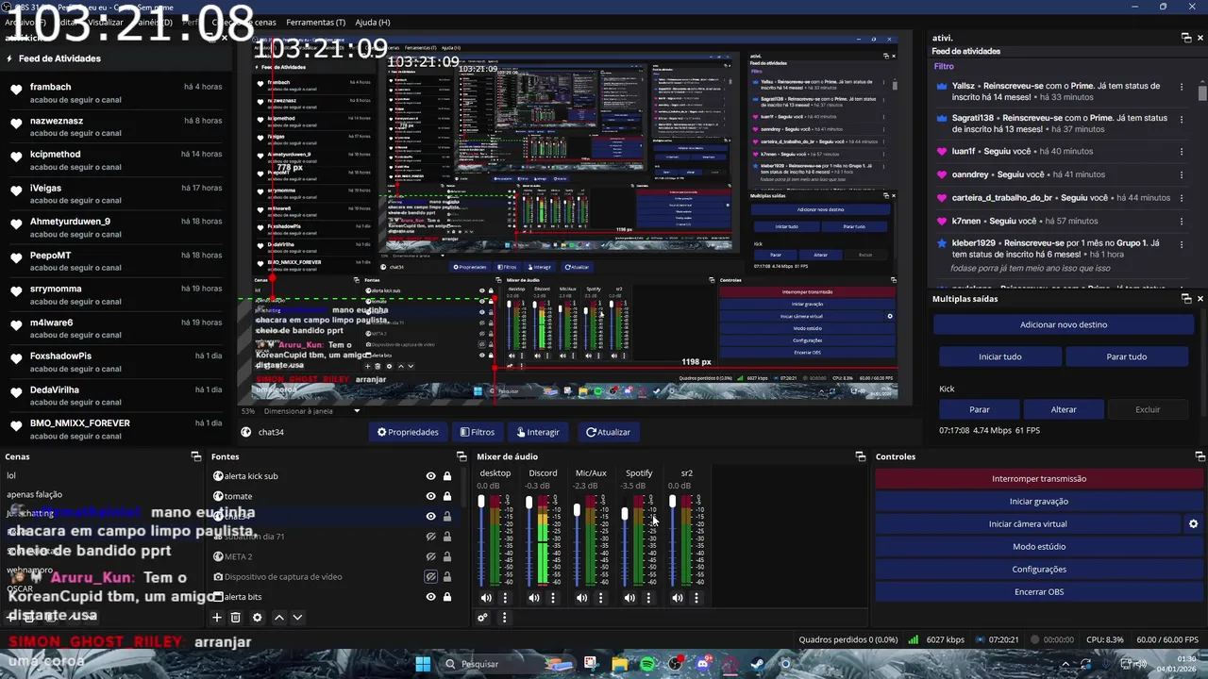Open Steam from the taskbar

point(758,664)
